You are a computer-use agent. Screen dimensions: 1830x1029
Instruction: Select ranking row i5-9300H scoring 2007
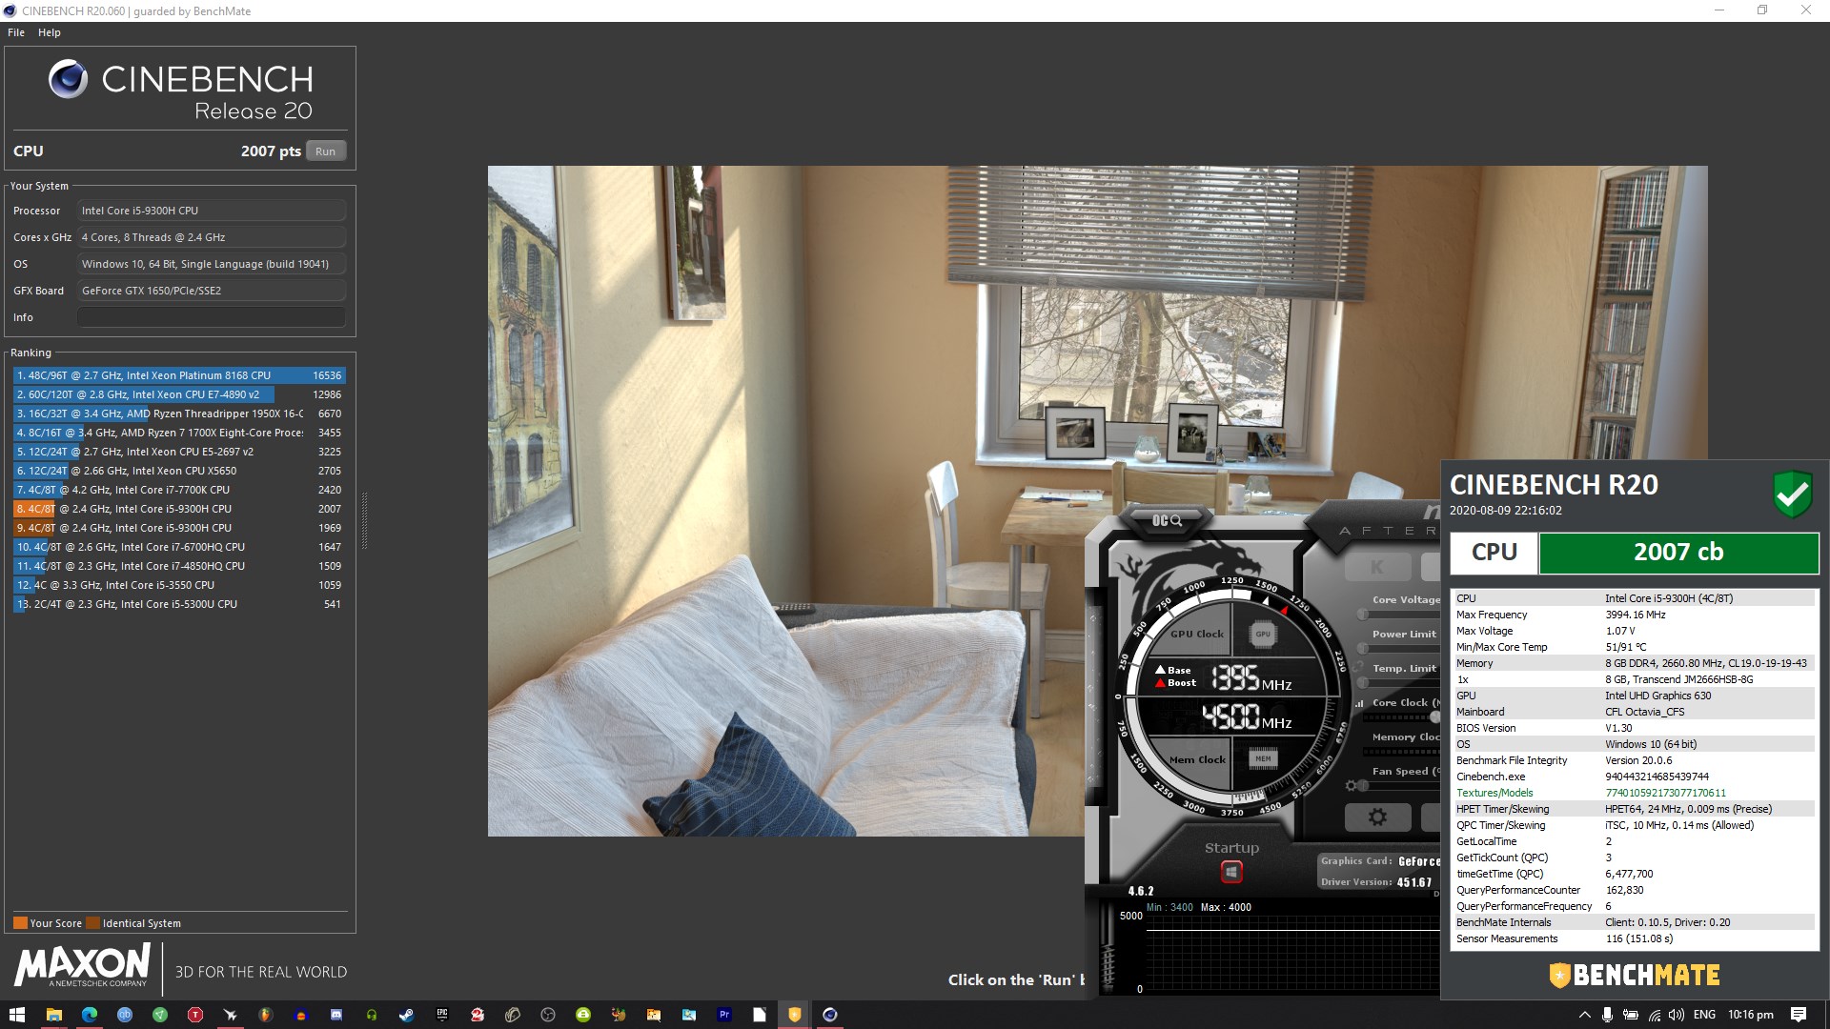[179, 509]
